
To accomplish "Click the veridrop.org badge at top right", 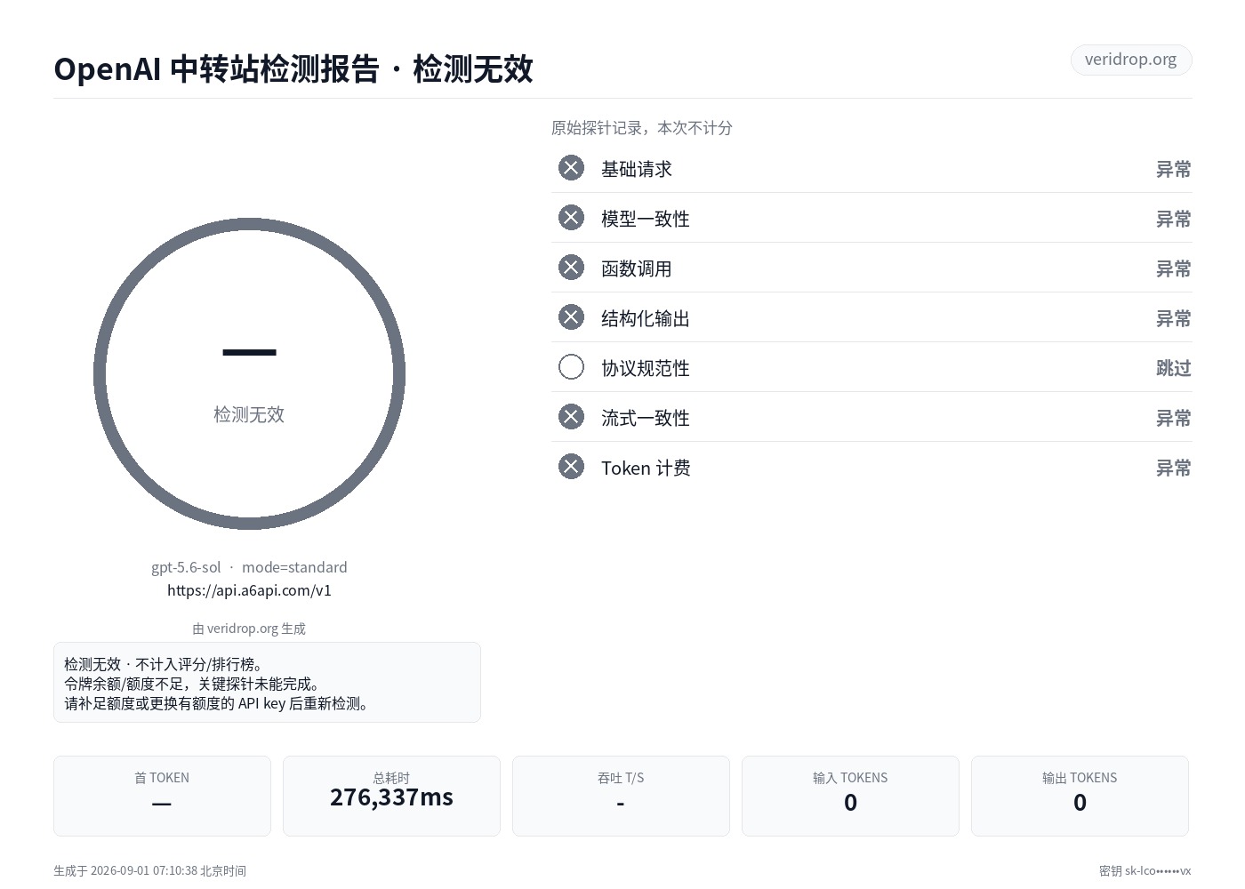I will 1130,60.
